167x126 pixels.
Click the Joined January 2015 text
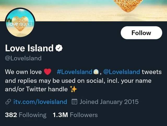coord(109,102)
